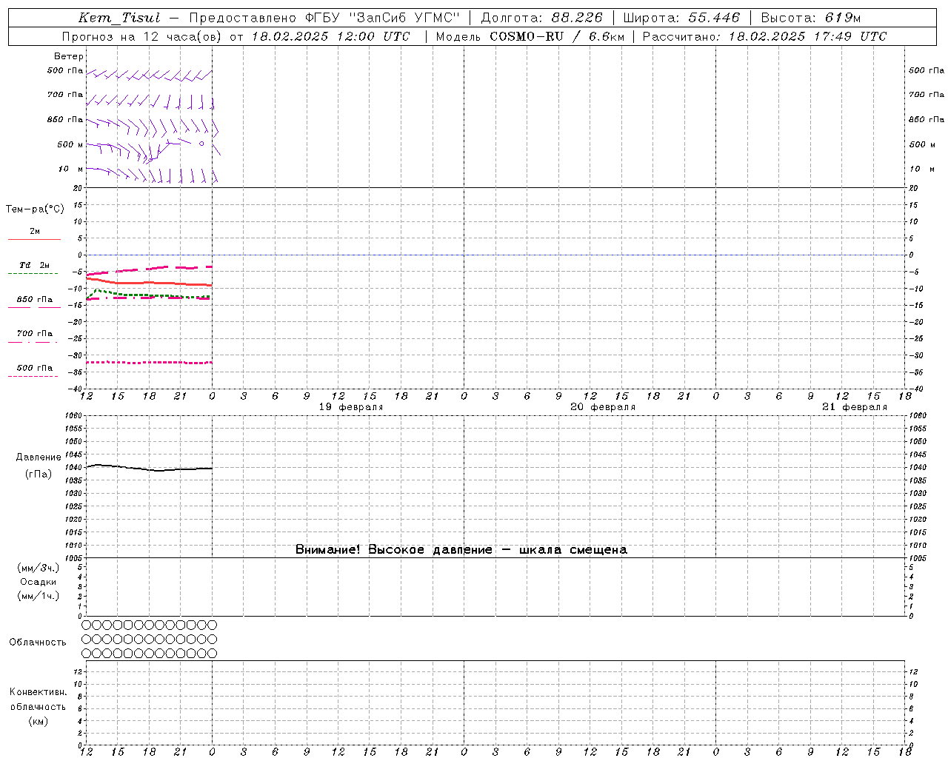Click the calm wind circle on the 500 м row

click(x=201, y=144)
